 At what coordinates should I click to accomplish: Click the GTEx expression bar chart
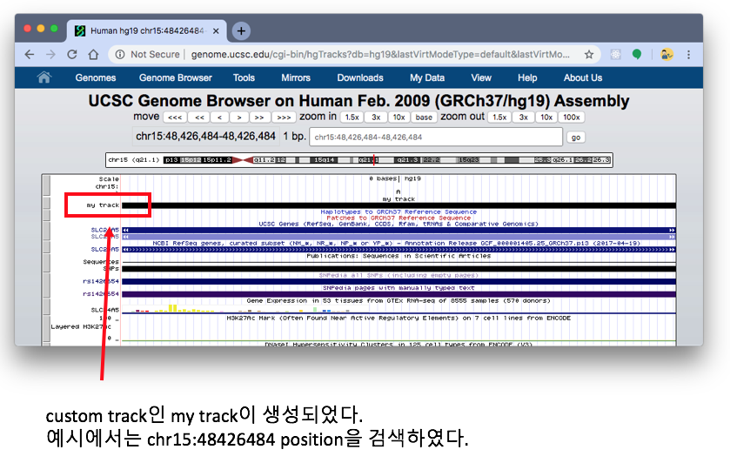(x=240, y=308)
